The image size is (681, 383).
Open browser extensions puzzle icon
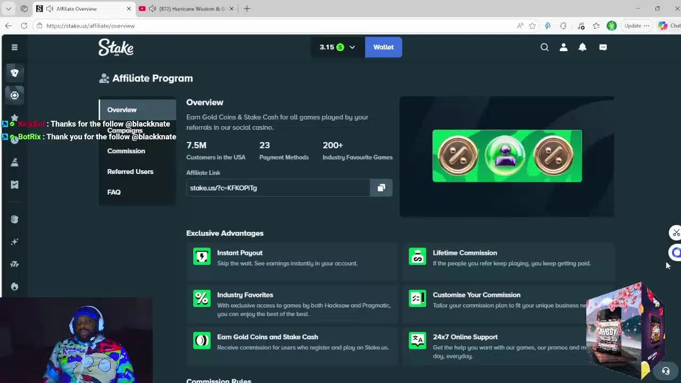tap(563, 26)
